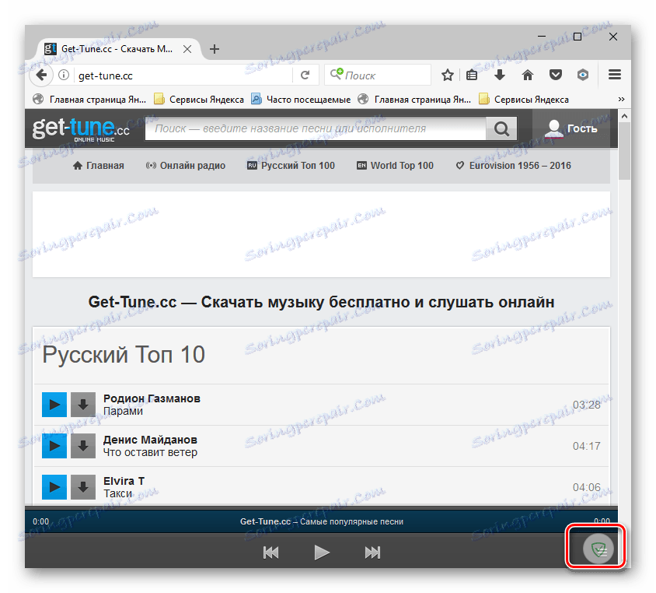656x593 pixels.
Task: Pause or play Денис Майданов — Что оставит ветер
Action: (54, 446)
